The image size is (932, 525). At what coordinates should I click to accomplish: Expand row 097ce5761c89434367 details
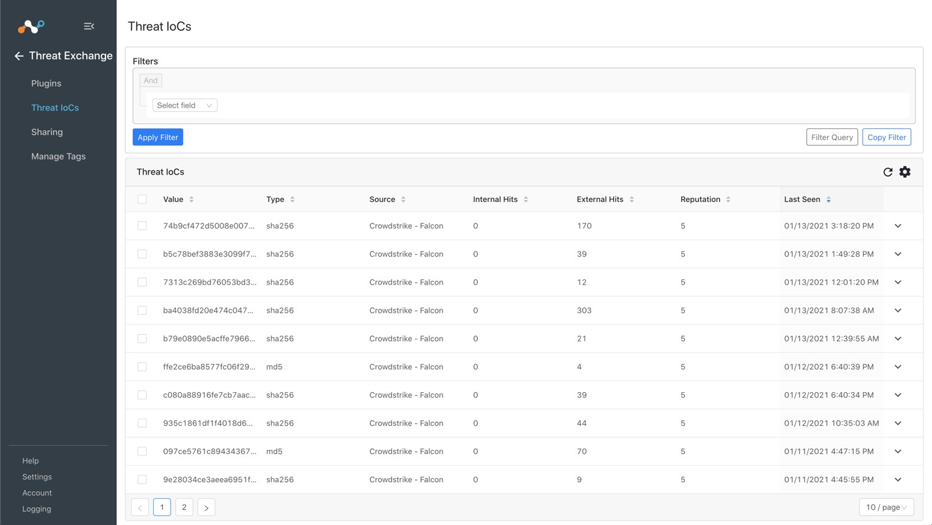[898, 451]
